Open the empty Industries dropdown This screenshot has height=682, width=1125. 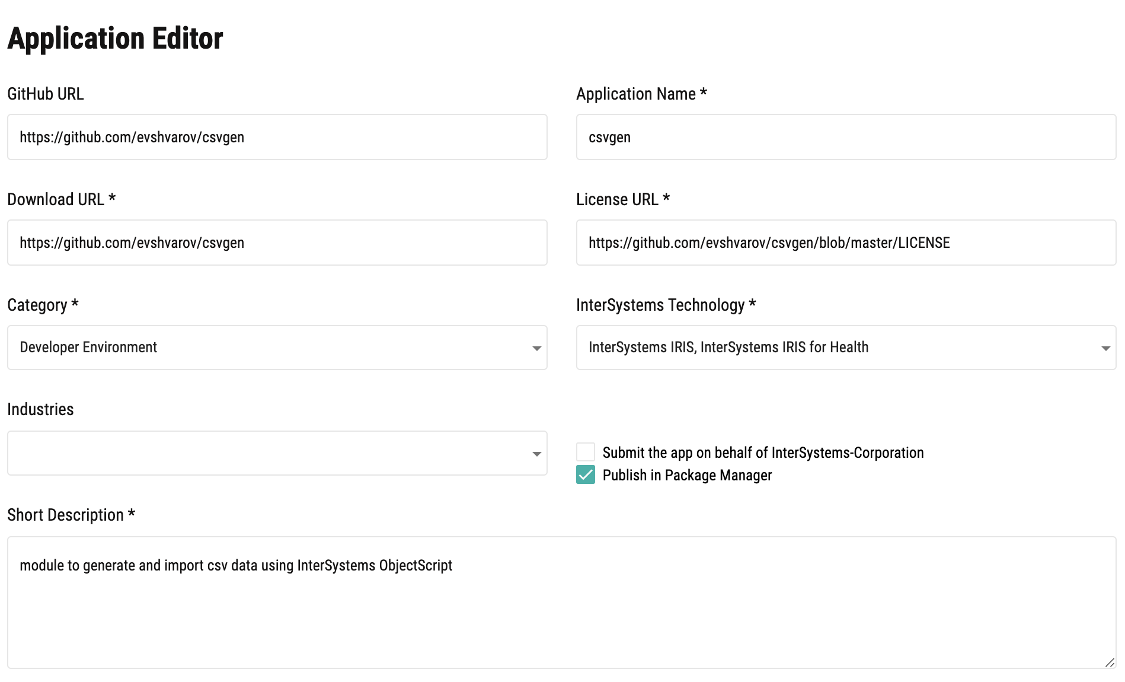(277, 453)
